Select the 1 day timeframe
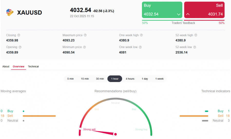The height and width of the screenshot is (139, 231). click(x=145, y=79)
